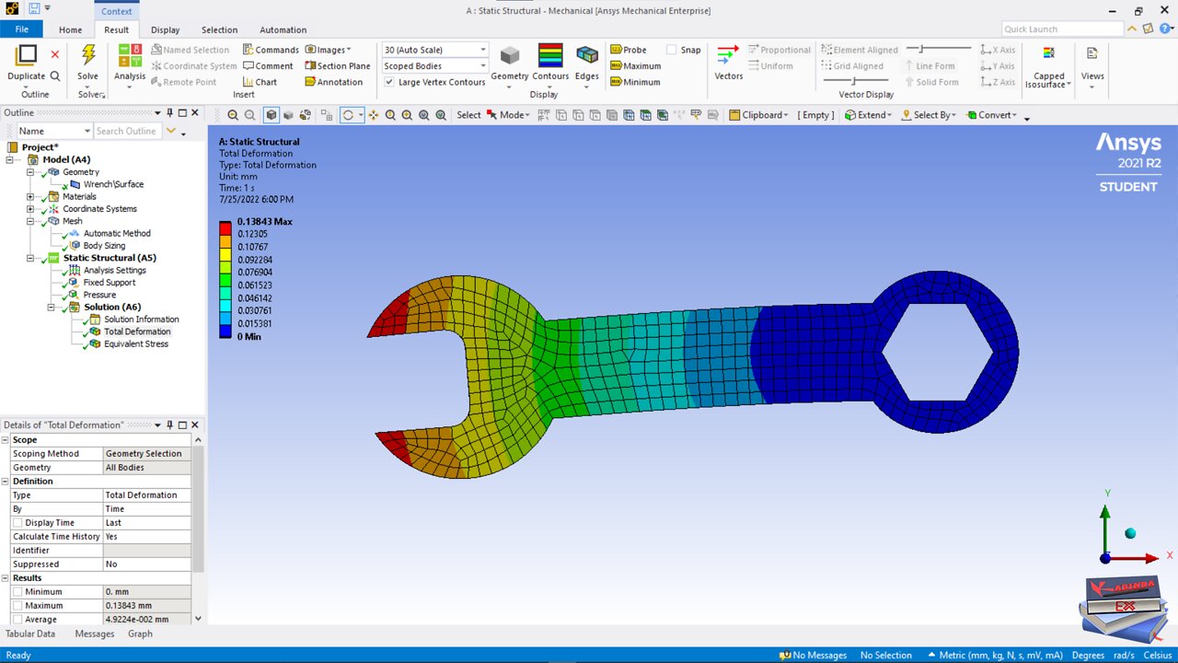The width and height of the screenshot is (1178, 663).
Task: Switch to the Selection ribbon tab
Action: (x=219, y=29)
